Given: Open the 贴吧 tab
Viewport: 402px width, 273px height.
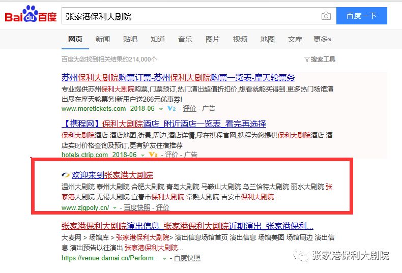Looking at the screenshot, I should [x=130, y=39].
